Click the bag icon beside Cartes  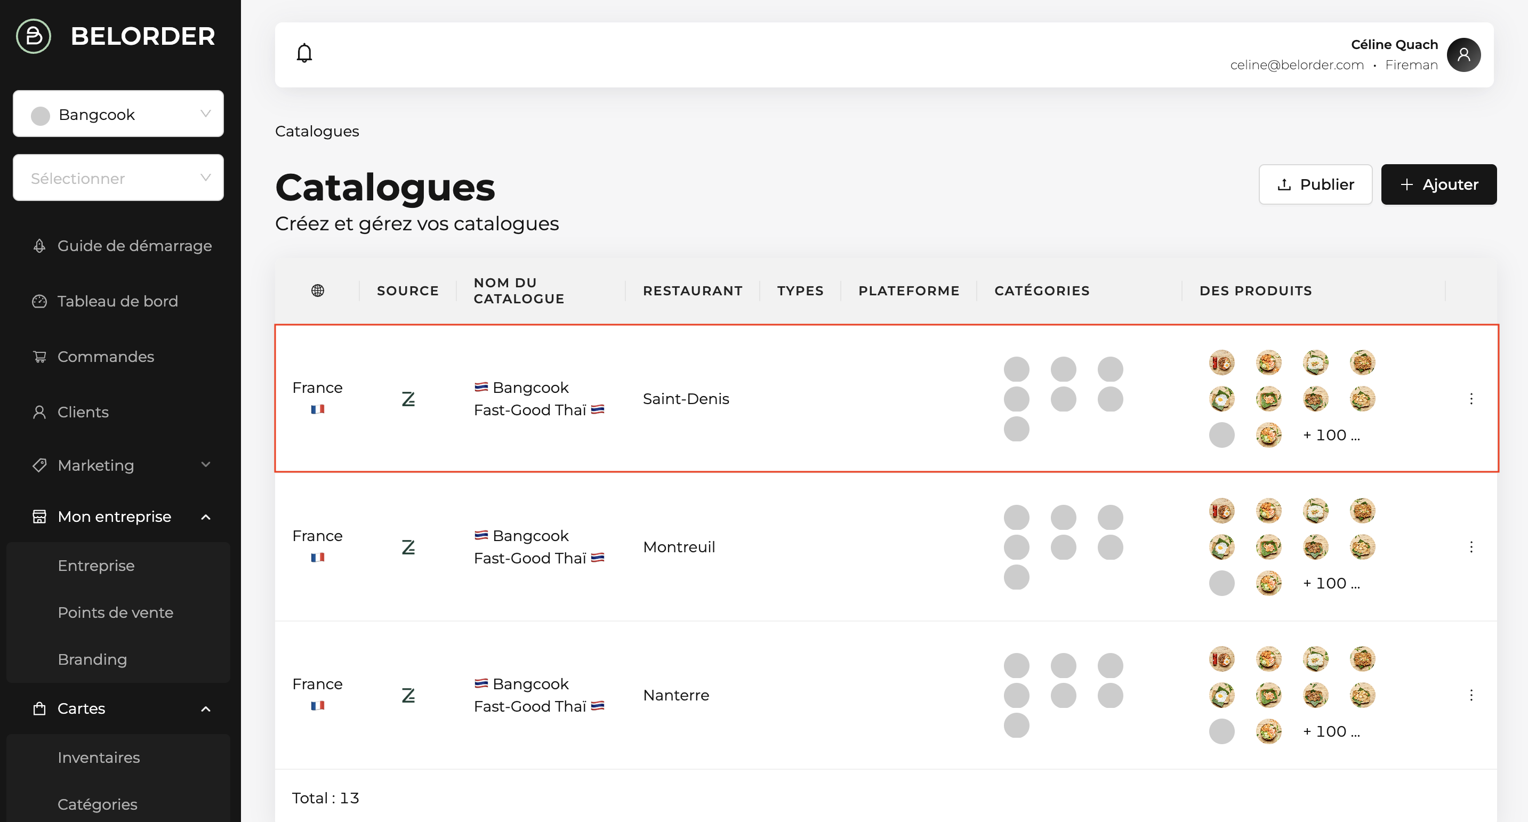39,709
